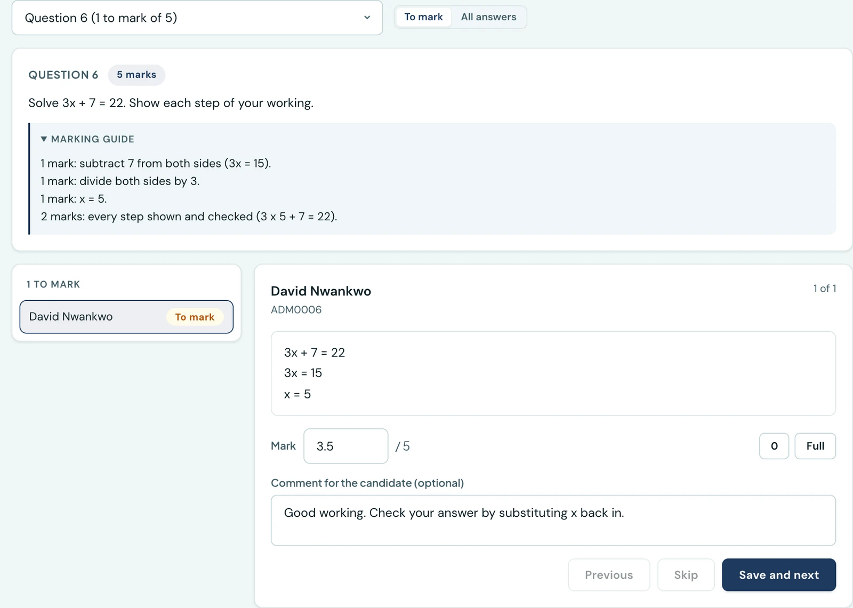Click the first answer line "3x + 7 = 22"
853x608 pixels.
coord(315,353)
